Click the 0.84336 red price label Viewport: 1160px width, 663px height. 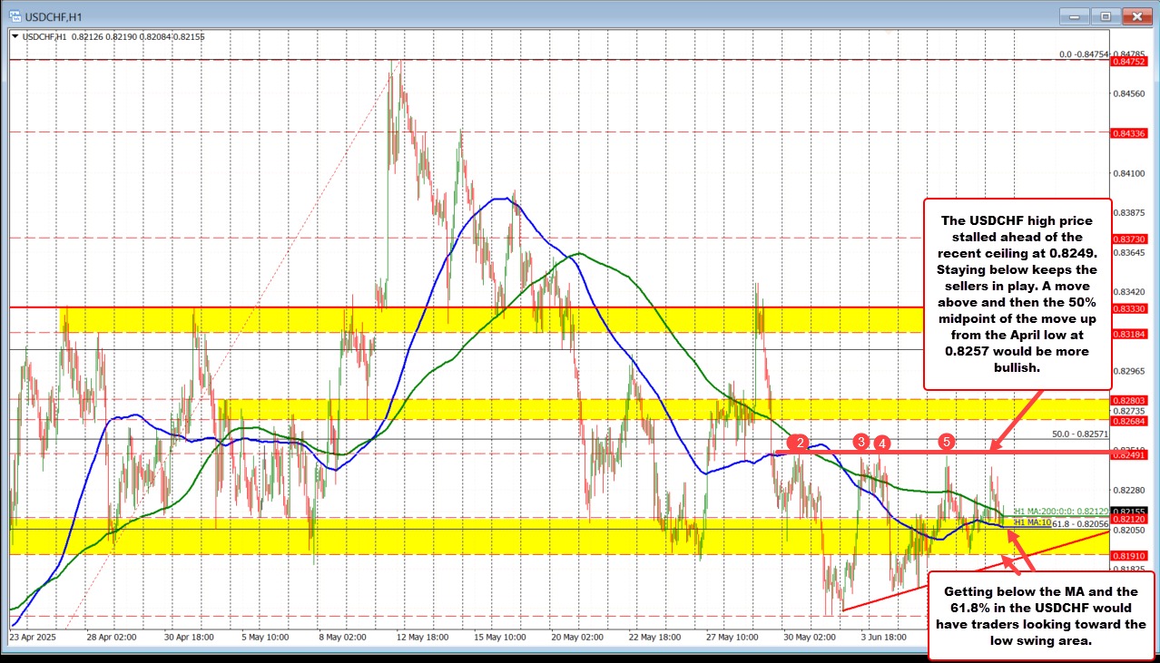pos(1129,133)
